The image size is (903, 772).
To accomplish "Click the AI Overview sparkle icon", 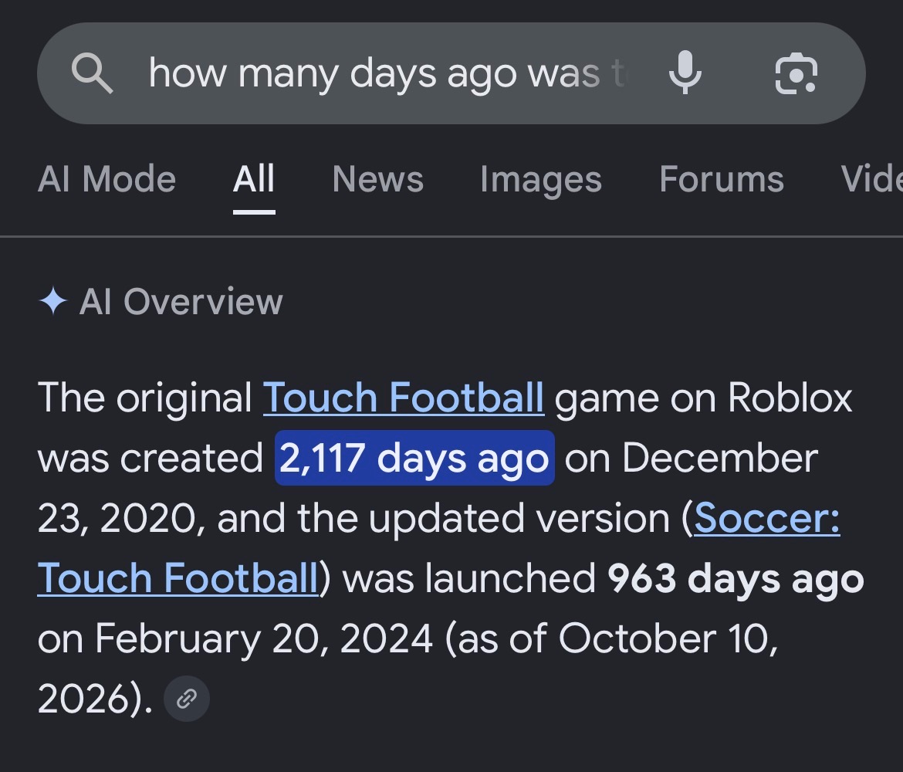I will pos(53,301).
